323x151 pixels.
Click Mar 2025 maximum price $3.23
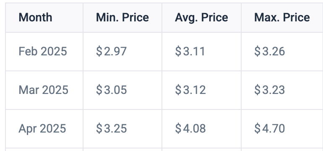click(x=269, y=90)
